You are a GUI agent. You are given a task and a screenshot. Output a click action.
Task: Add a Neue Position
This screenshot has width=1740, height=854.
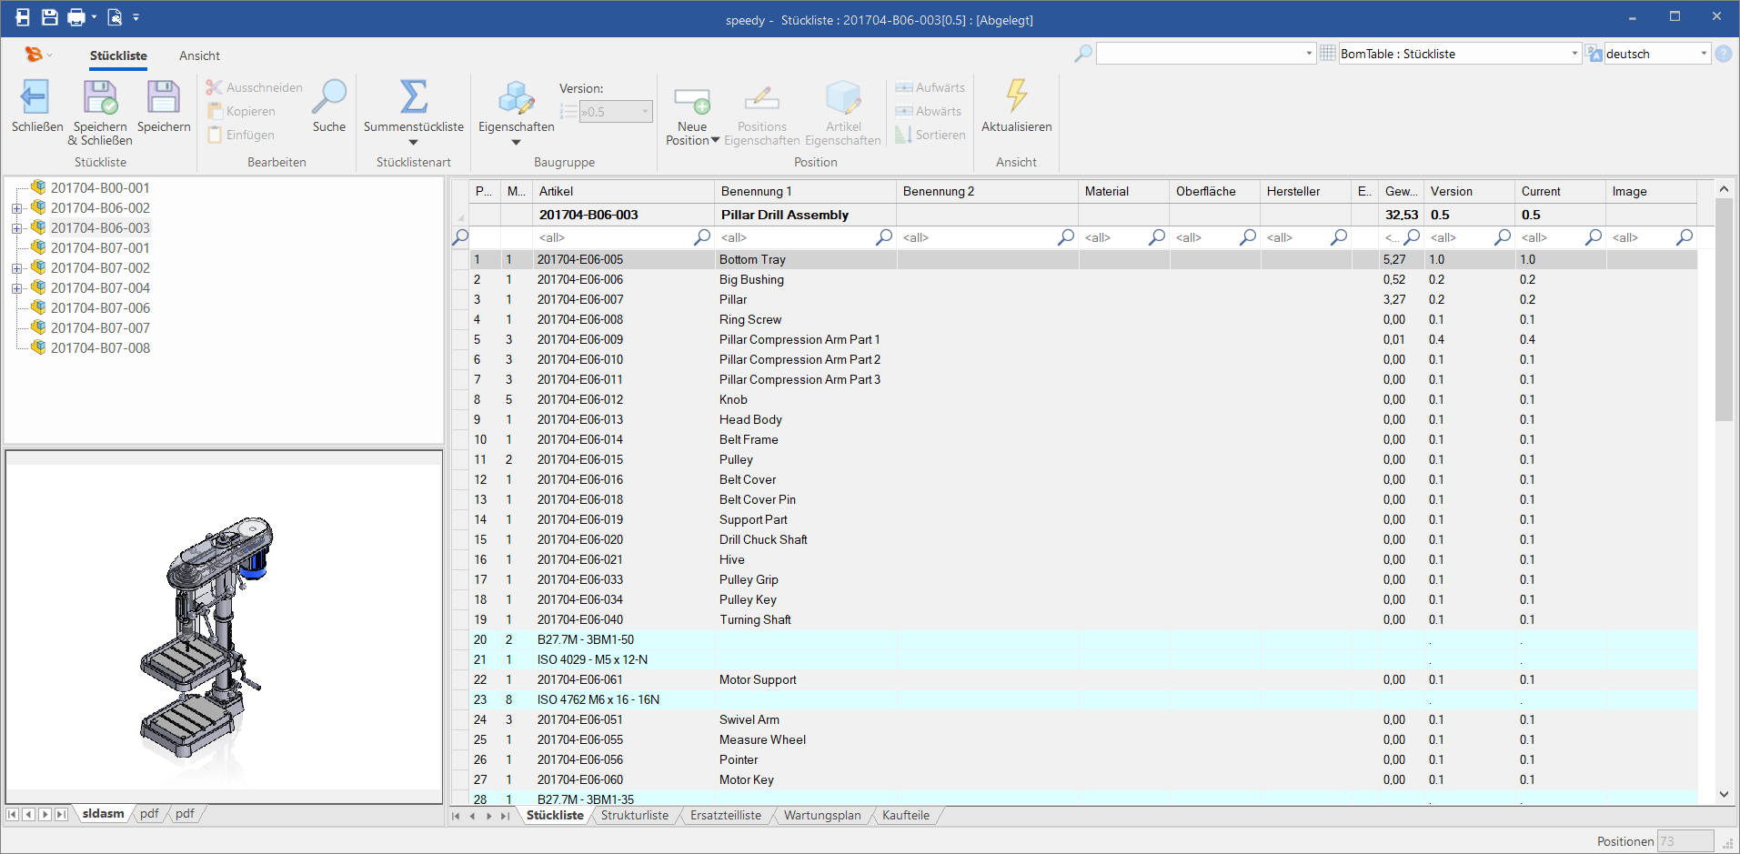[691, 100]
